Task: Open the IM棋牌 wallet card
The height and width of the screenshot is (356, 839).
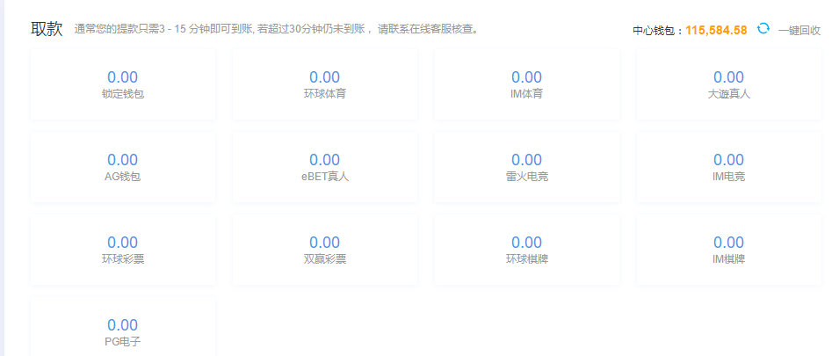Action: (729, 250)
